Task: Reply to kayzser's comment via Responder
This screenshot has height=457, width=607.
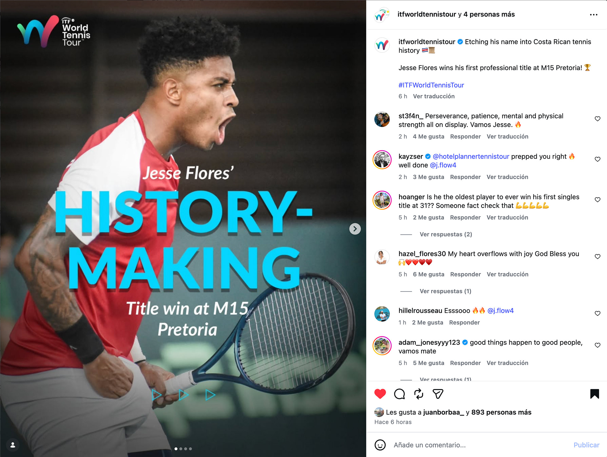Action: click(465, 177)
